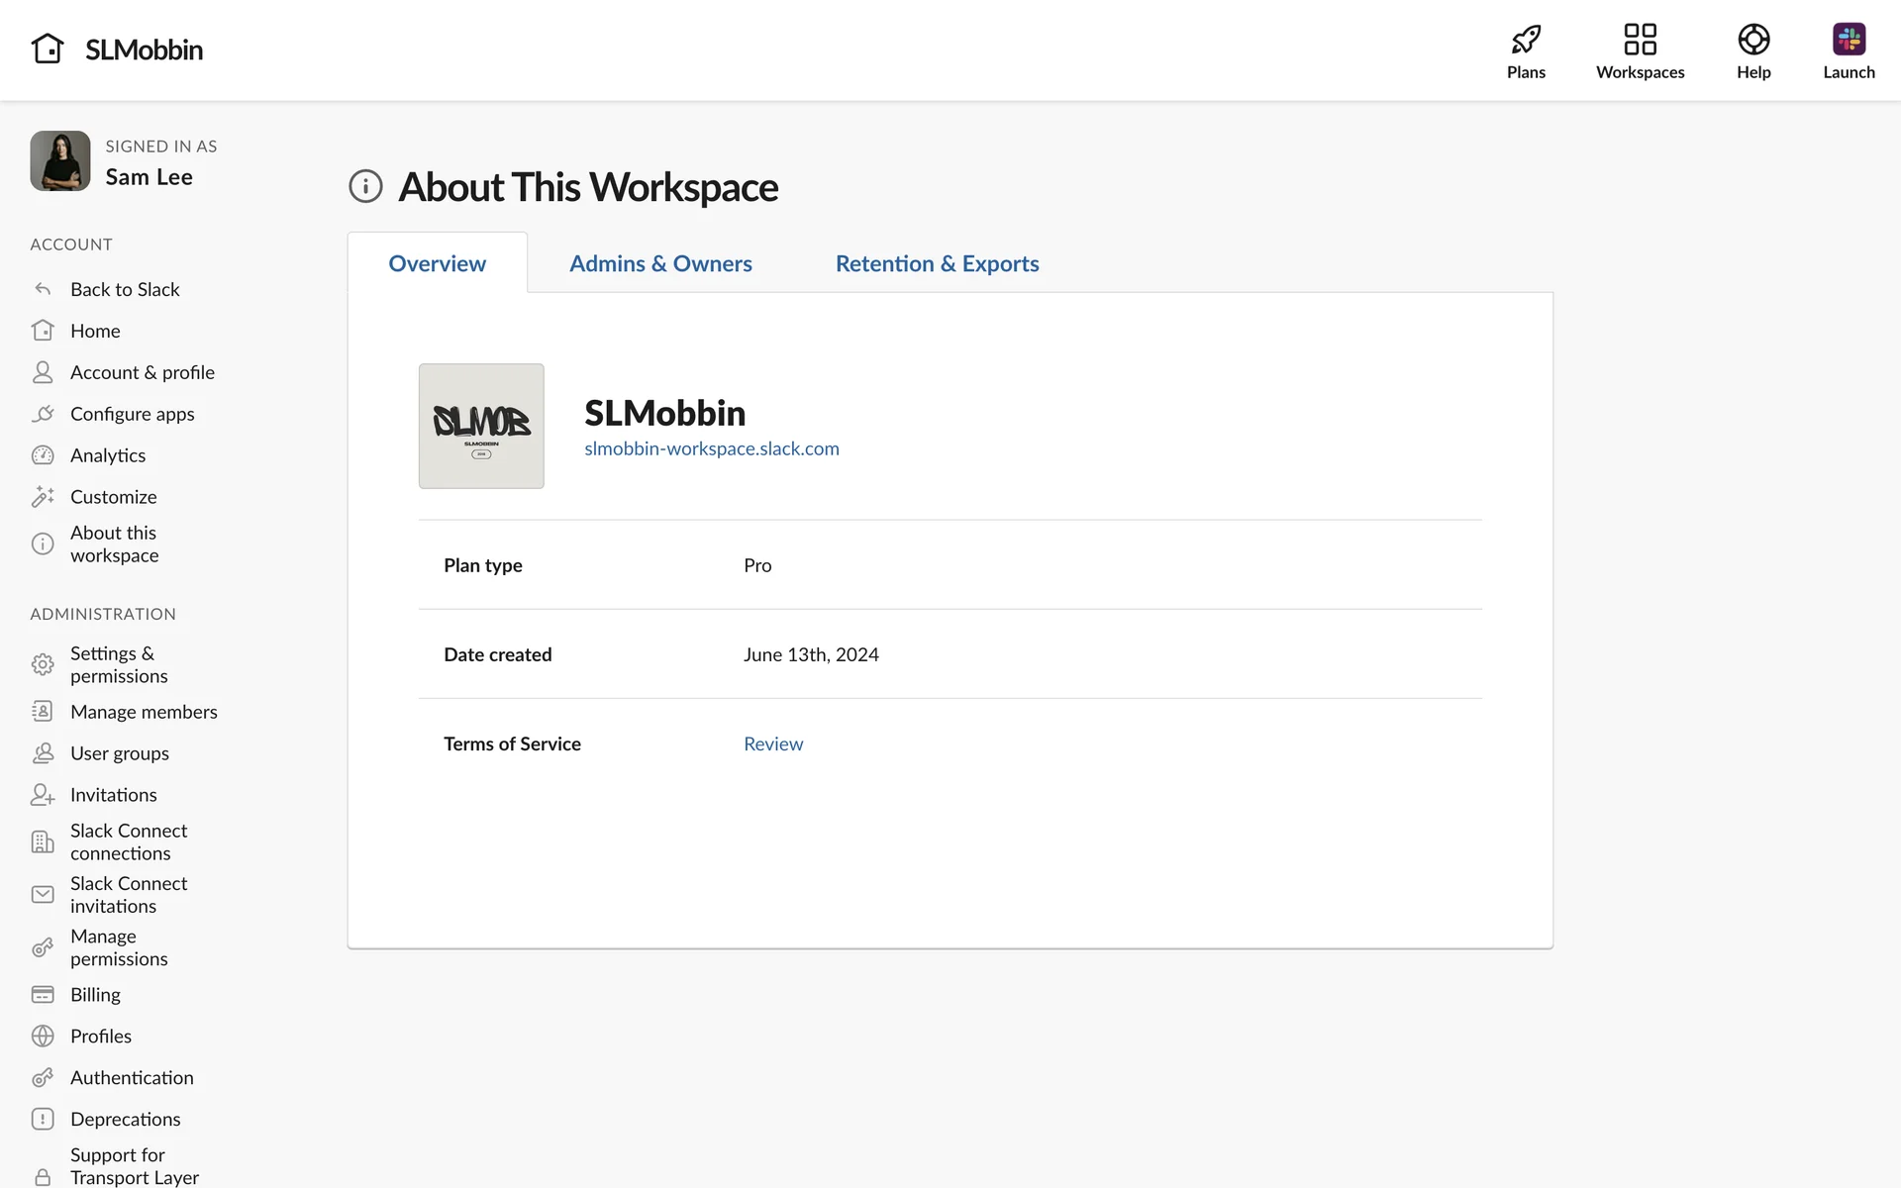
Task: Launch Slack via the Launch icon
Action: click(1848, 41)
